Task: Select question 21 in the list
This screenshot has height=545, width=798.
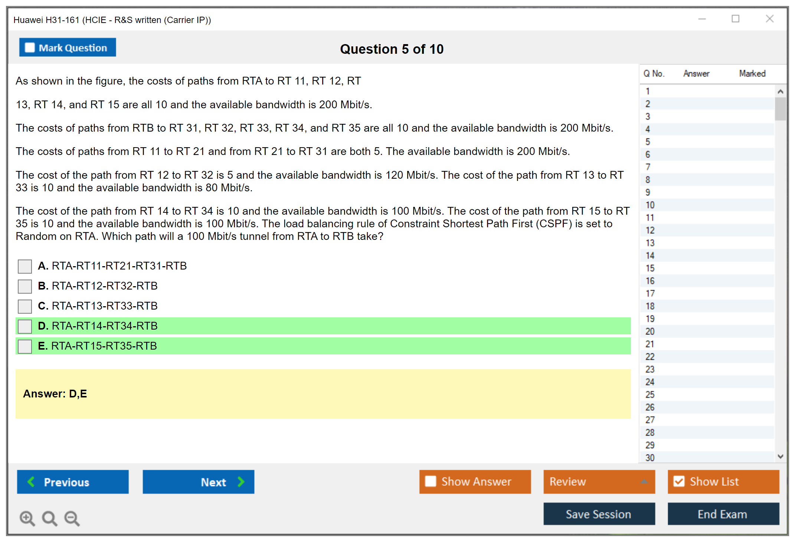Action: click(x=650, y=344)
